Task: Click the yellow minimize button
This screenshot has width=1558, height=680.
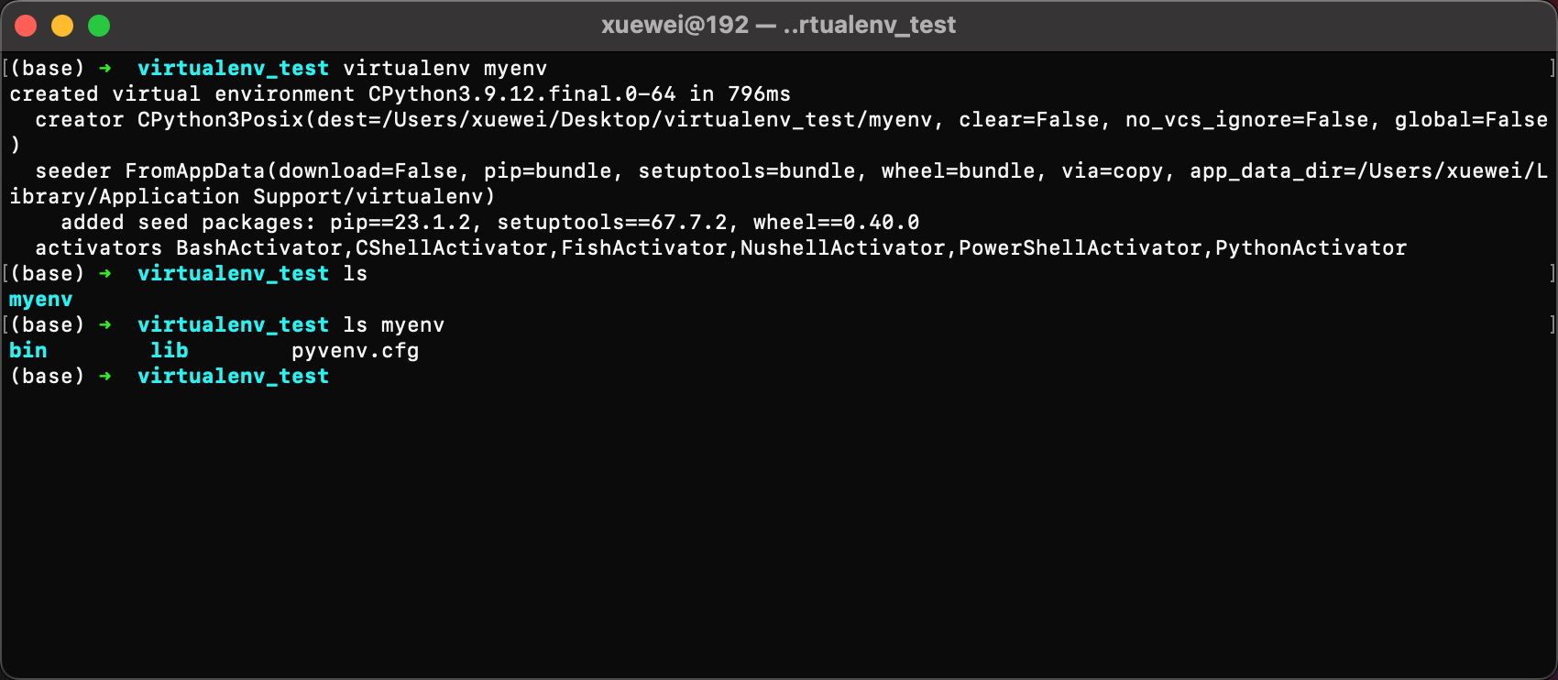Action: tap(61, 25)
